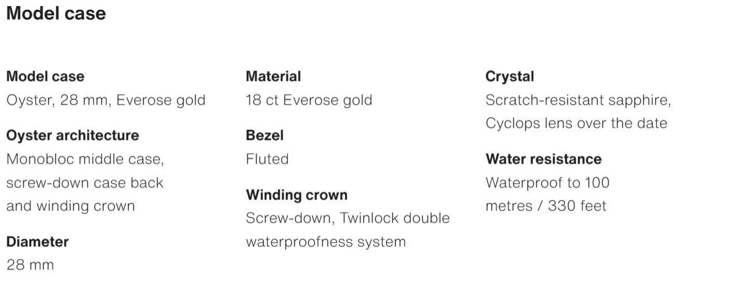
Task: Click the "Fluted" bezel value
Action: [267, 159]
